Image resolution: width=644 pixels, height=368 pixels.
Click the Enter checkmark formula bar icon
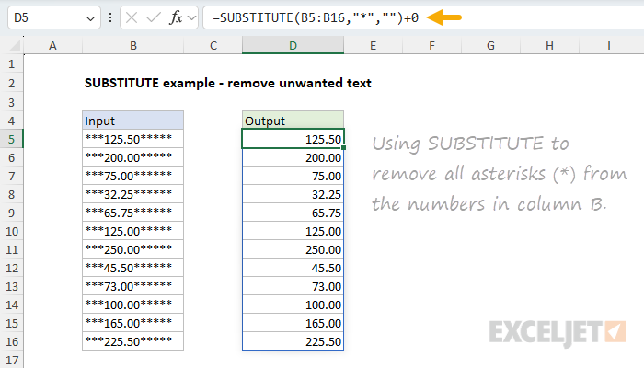154,17
